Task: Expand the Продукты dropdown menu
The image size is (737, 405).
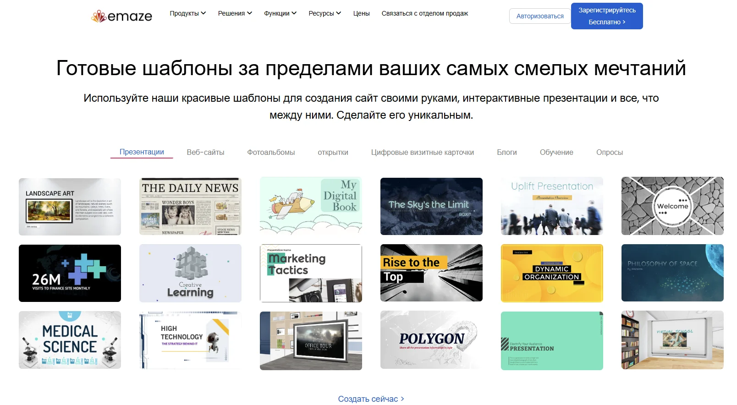Action: (x=187, y=13)
